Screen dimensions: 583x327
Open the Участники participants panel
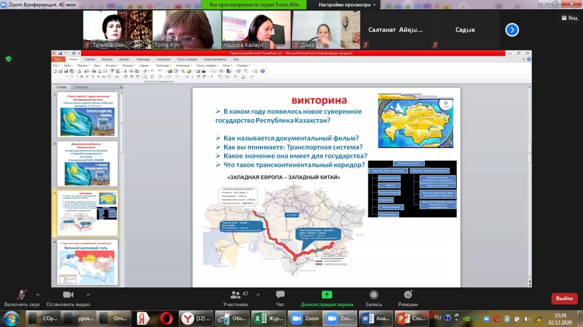coord(235,296)
